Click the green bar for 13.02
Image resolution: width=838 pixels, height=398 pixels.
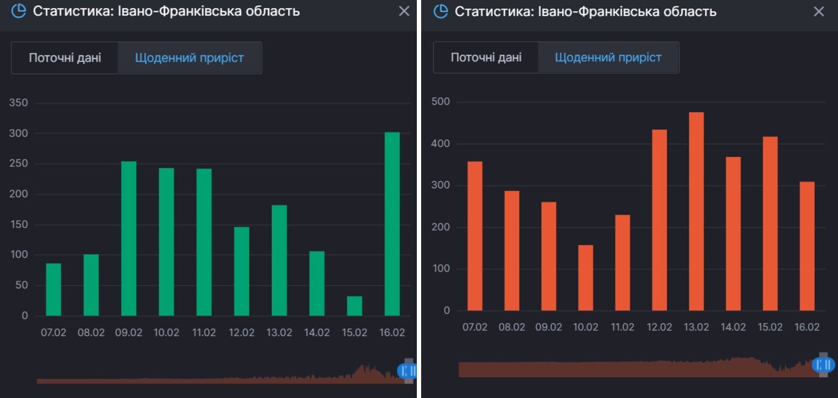279,260
